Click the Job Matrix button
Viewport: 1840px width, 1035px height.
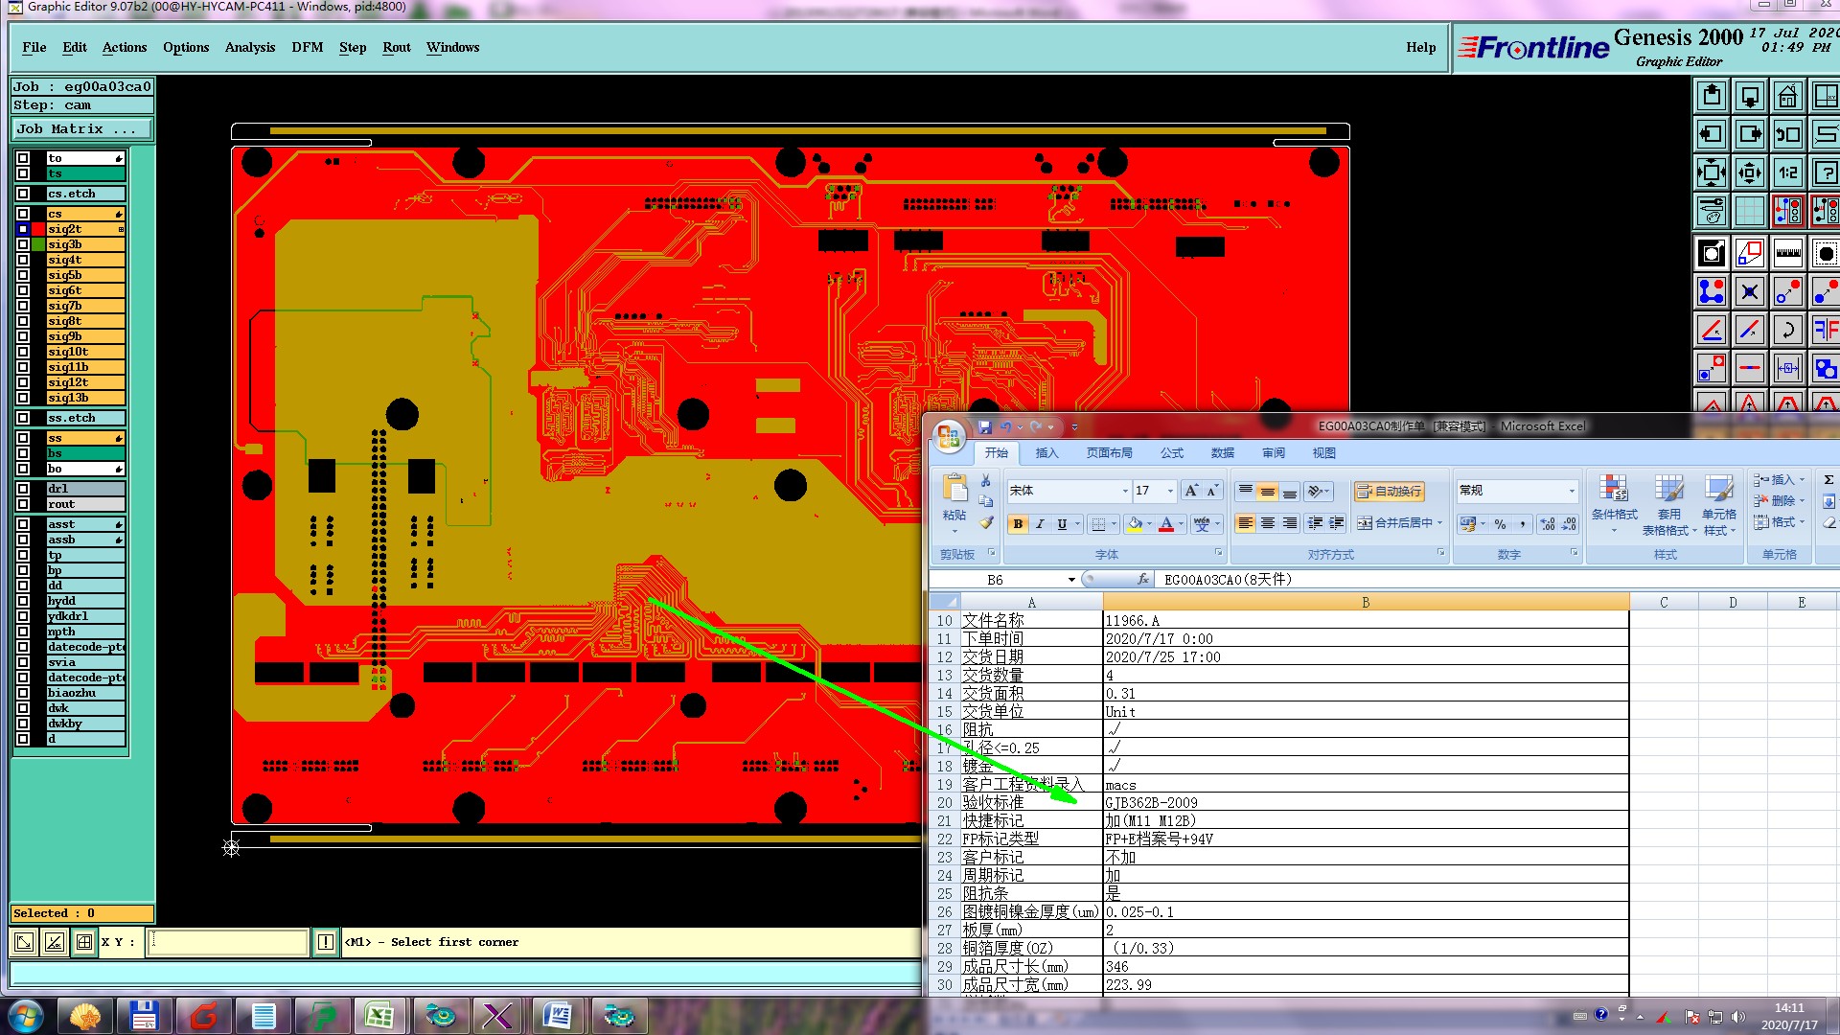[x=80, y=128]
